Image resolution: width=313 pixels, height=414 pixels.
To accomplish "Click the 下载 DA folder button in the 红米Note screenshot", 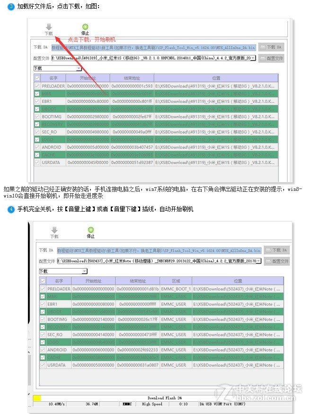I will (x=277, y=250).
